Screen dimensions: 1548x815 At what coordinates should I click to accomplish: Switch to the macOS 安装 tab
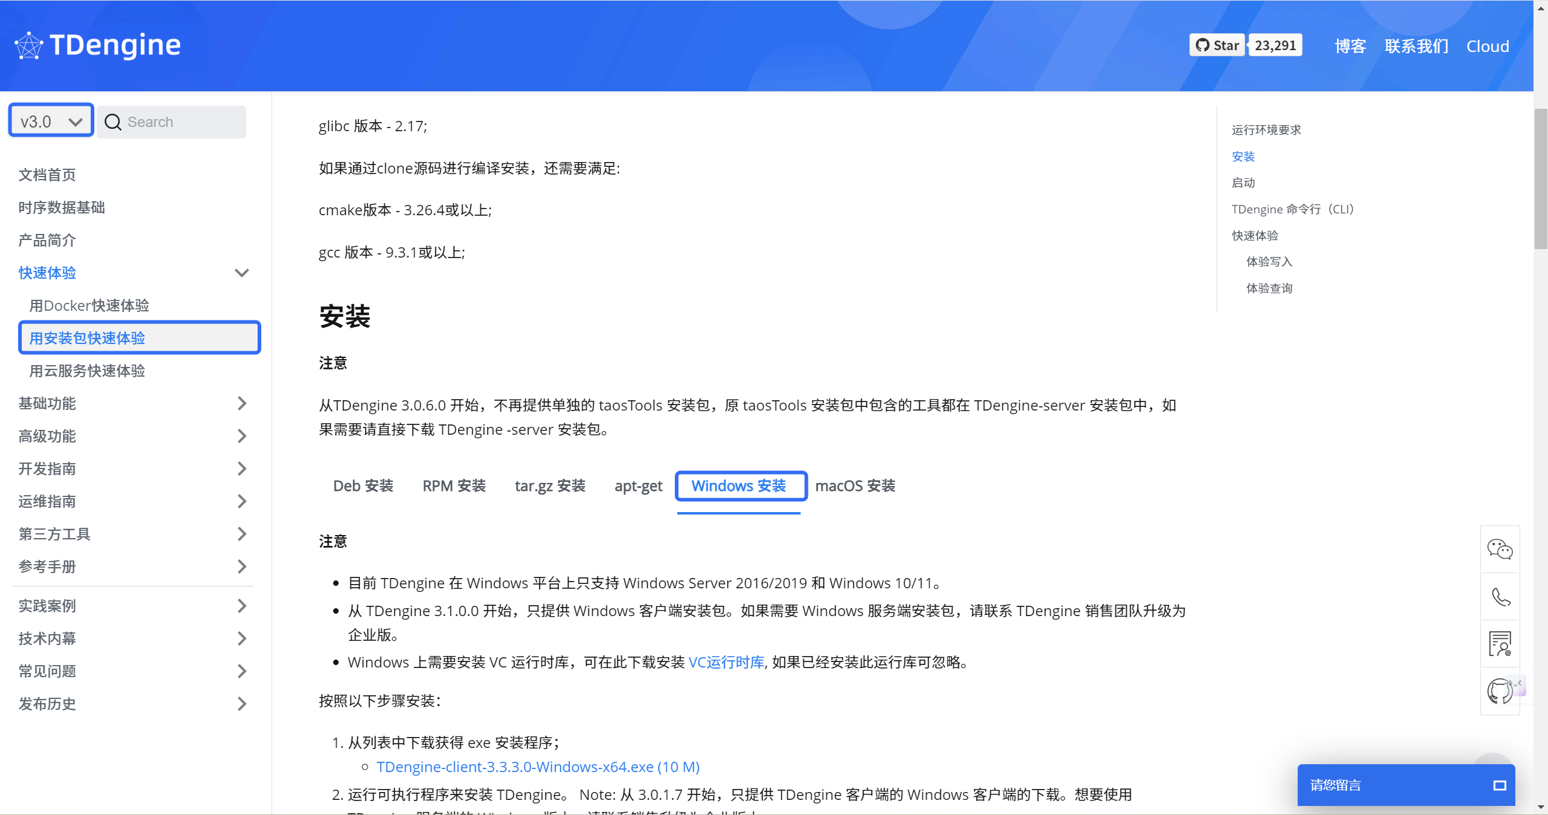click(x=855, y=485)
